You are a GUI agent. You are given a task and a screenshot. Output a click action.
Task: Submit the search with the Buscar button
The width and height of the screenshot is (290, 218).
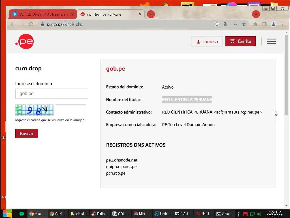coord(27,133)
